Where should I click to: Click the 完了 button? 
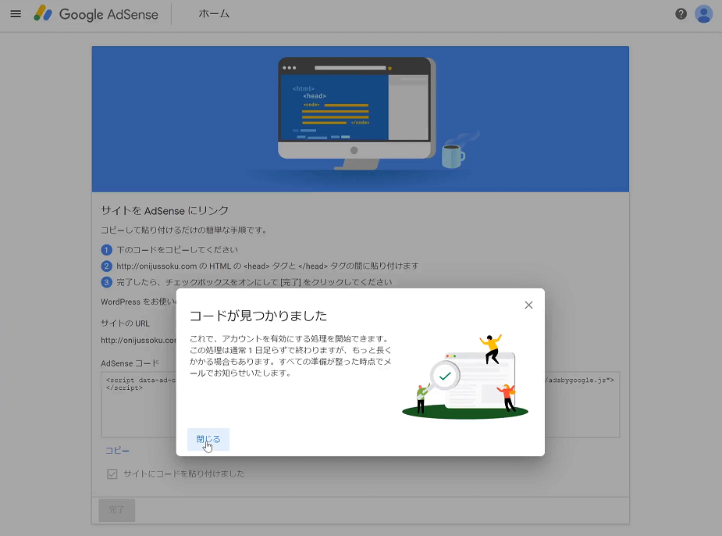(117, 509)
